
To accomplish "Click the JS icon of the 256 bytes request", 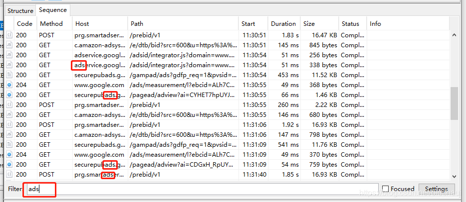I will [9, 55].
